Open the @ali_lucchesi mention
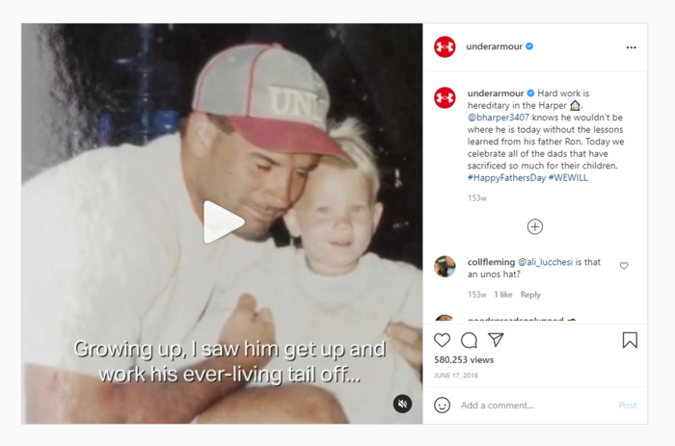 click(x=545, y=262)
